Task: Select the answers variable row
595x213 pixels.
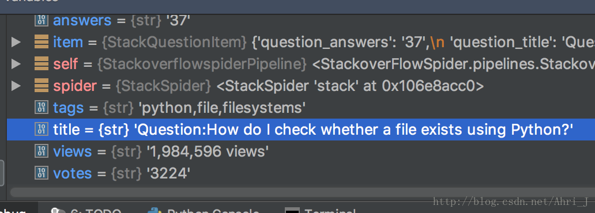Action: click(x=301, y=20)
